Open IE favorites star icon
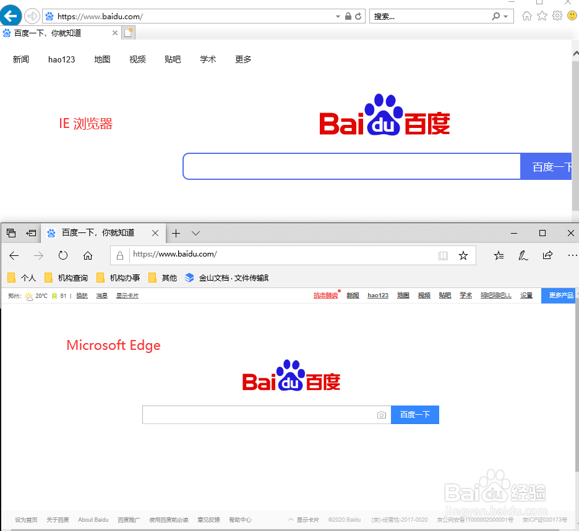This screenshot has width=579, height=531. pos(542,16)
